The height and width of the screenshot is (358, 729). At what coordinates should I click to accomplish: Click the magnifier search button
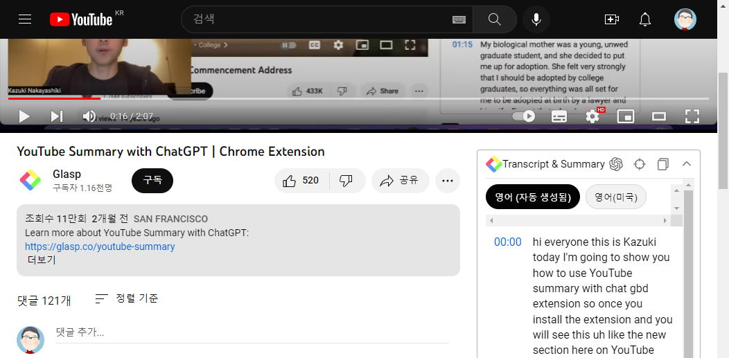[495, 19]
